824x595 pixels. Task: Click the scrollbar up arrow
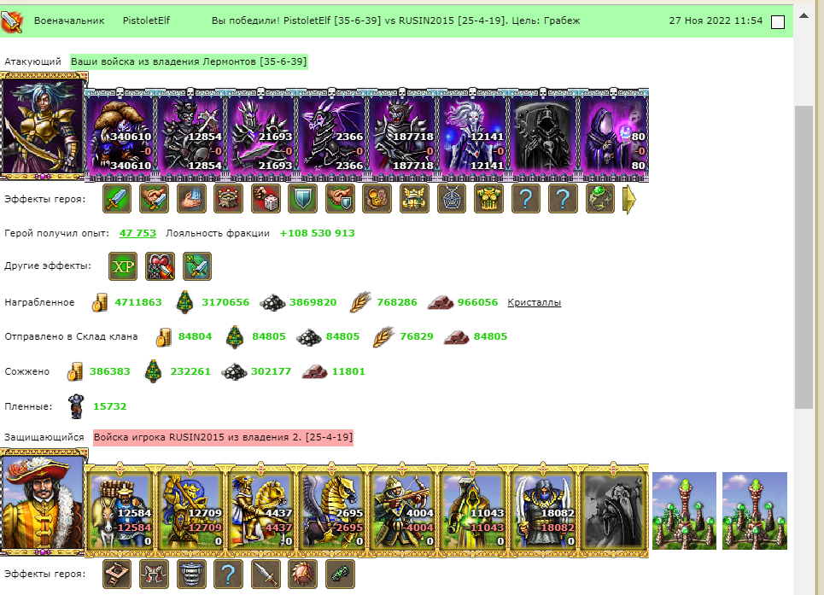[804, 15]
